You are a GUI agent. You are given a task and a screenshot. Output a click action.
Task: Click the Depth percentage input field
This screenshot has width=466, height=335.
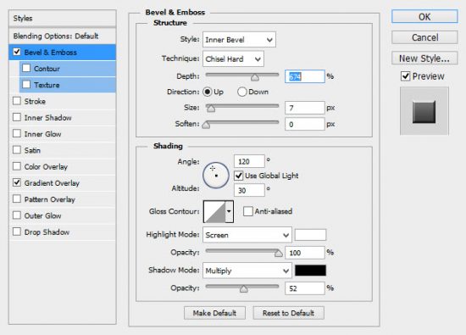tap(305, 77)
